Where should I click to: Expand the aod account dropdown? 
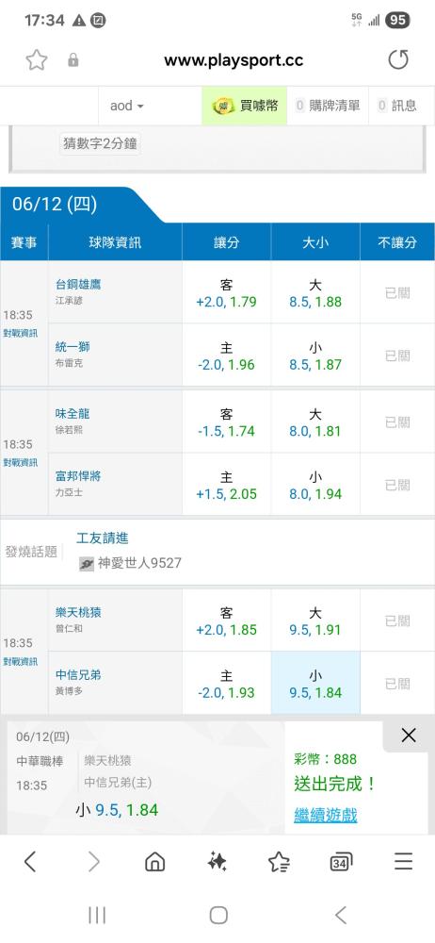tap(127, 106)
